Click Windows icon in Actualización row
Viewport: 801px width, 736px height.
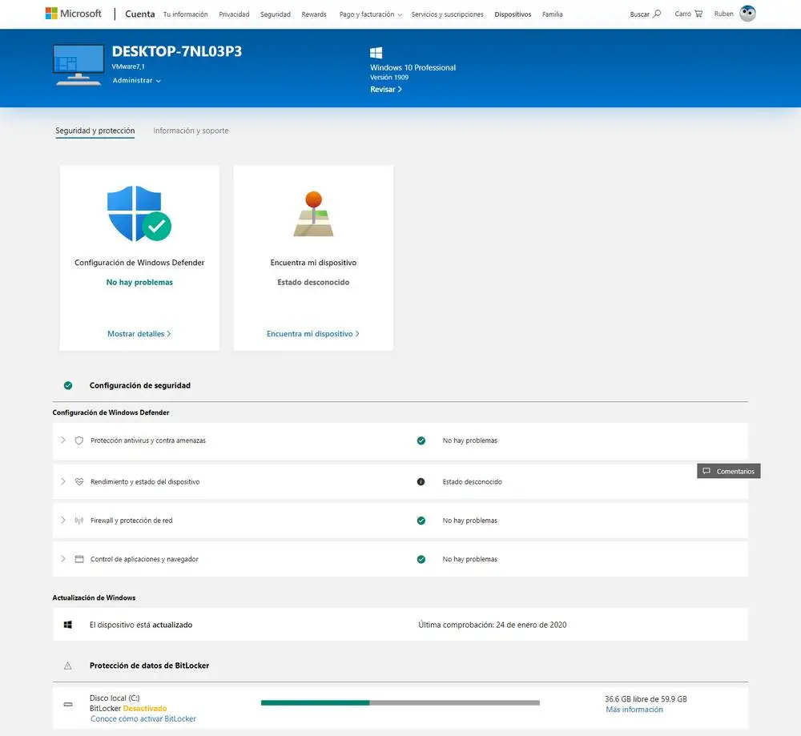click(x=67, y=625)
